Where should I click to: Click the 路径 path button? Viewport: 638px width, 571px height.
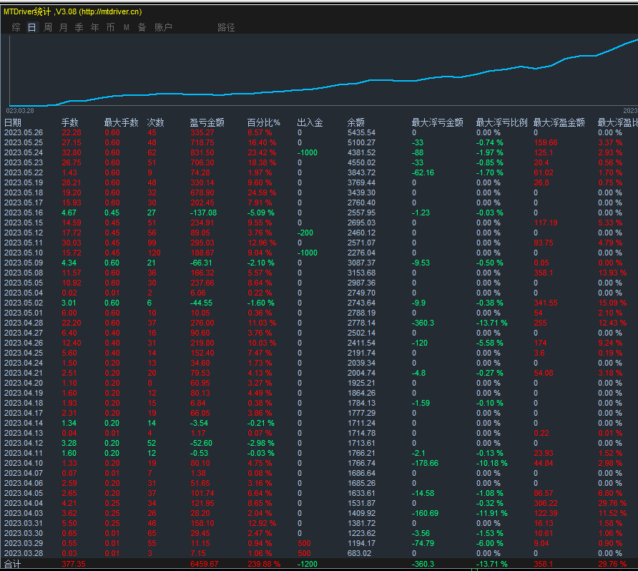(226, 27)
